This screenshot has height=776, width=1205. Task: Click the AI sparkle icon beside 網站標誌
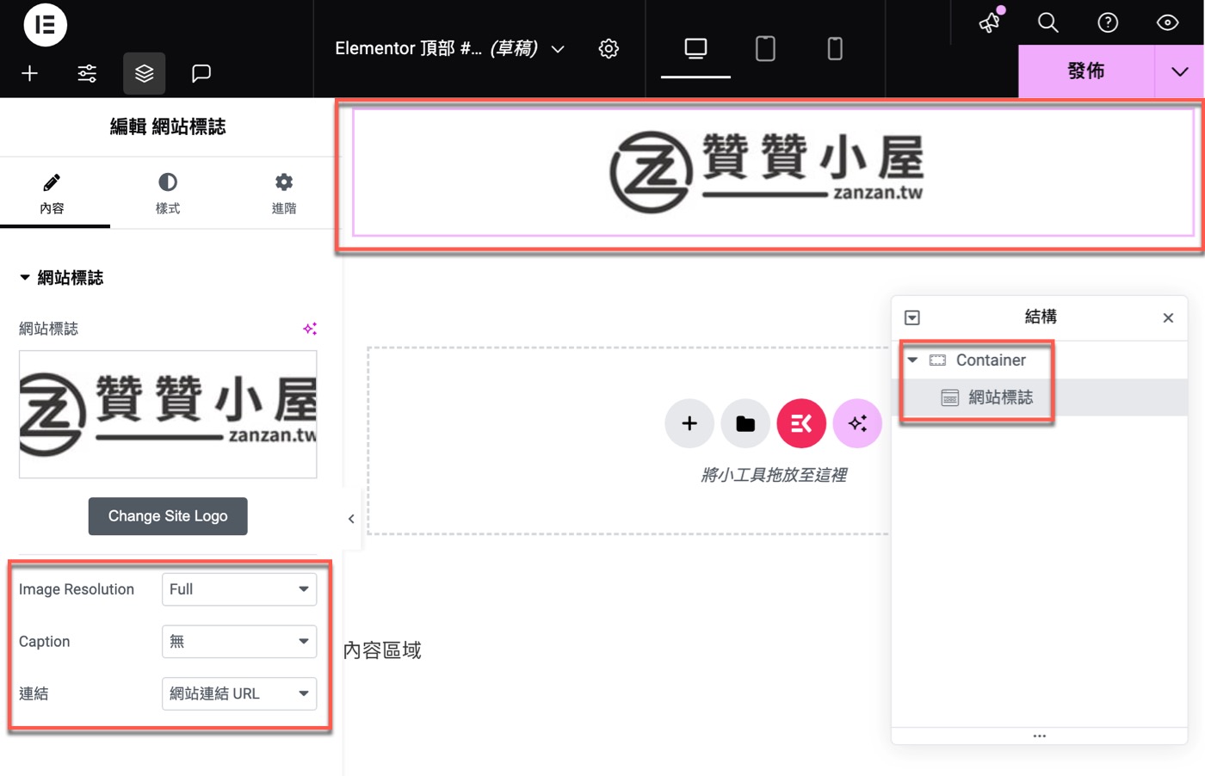click(x=310, y=329)
